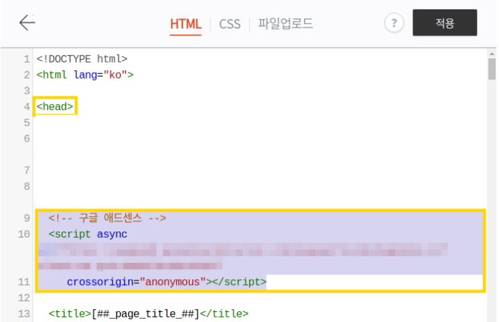The width and height of the screenshot is (499, 322).
Task: Switch to the CSS tab
Action: (x=230, y=24)
